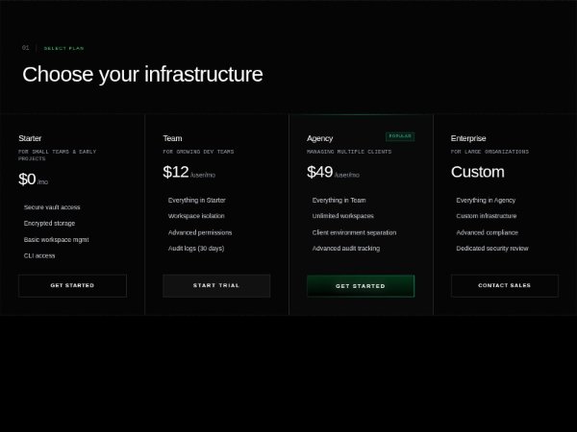This screenshot has width=577, height=432.
Task: Click the Starter plan Get Started button
Action: (x=72, y=285)
